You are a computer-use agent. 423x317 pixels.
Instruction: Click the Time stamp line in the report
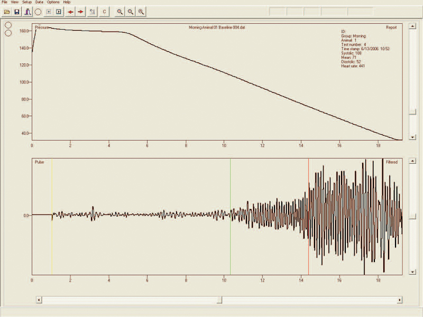[365, 49]
